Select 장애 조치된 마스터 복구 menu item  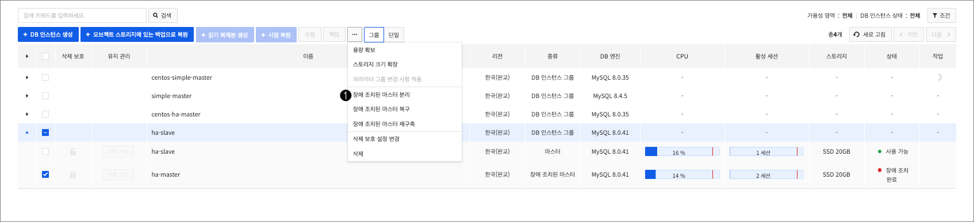click(x=405, y=109)
